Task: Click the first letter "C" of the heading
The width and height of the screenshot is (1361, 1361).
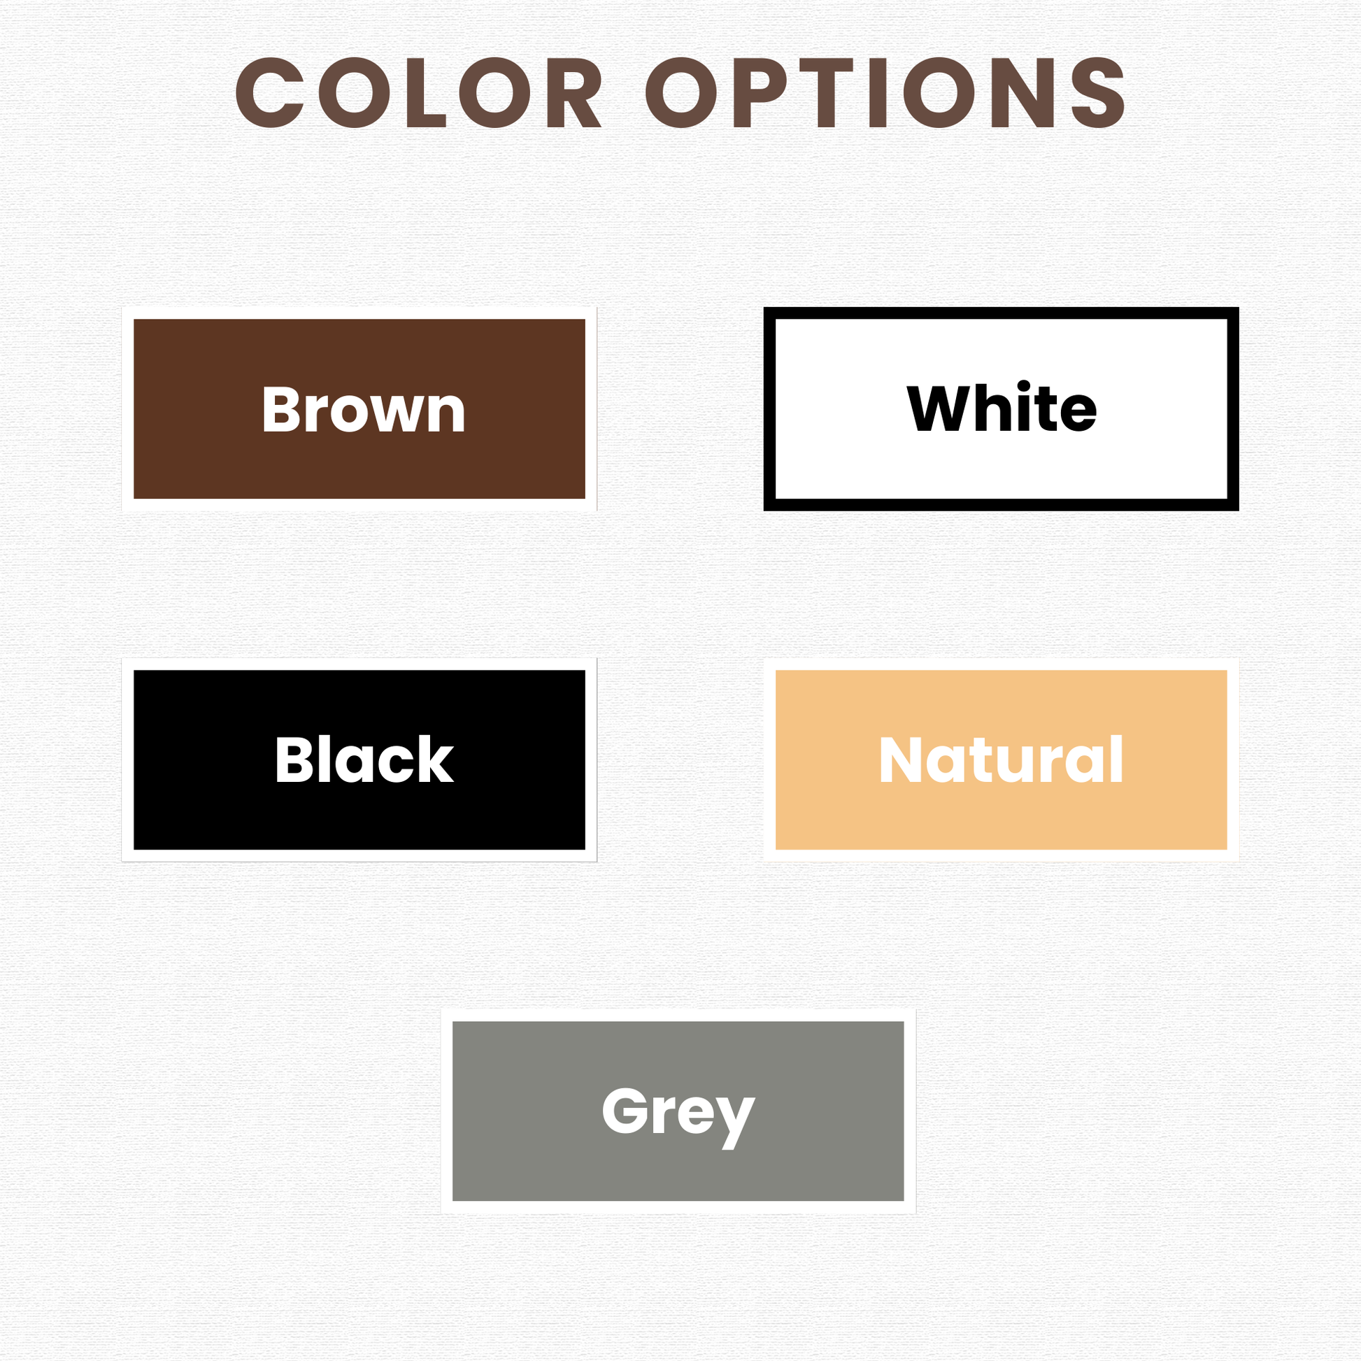Action: (270, 92)
